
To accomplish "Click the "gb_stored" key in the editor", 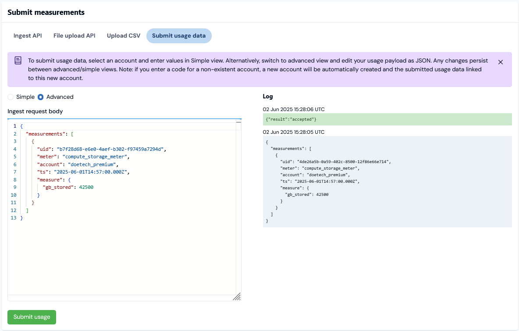I will (58, 188).
